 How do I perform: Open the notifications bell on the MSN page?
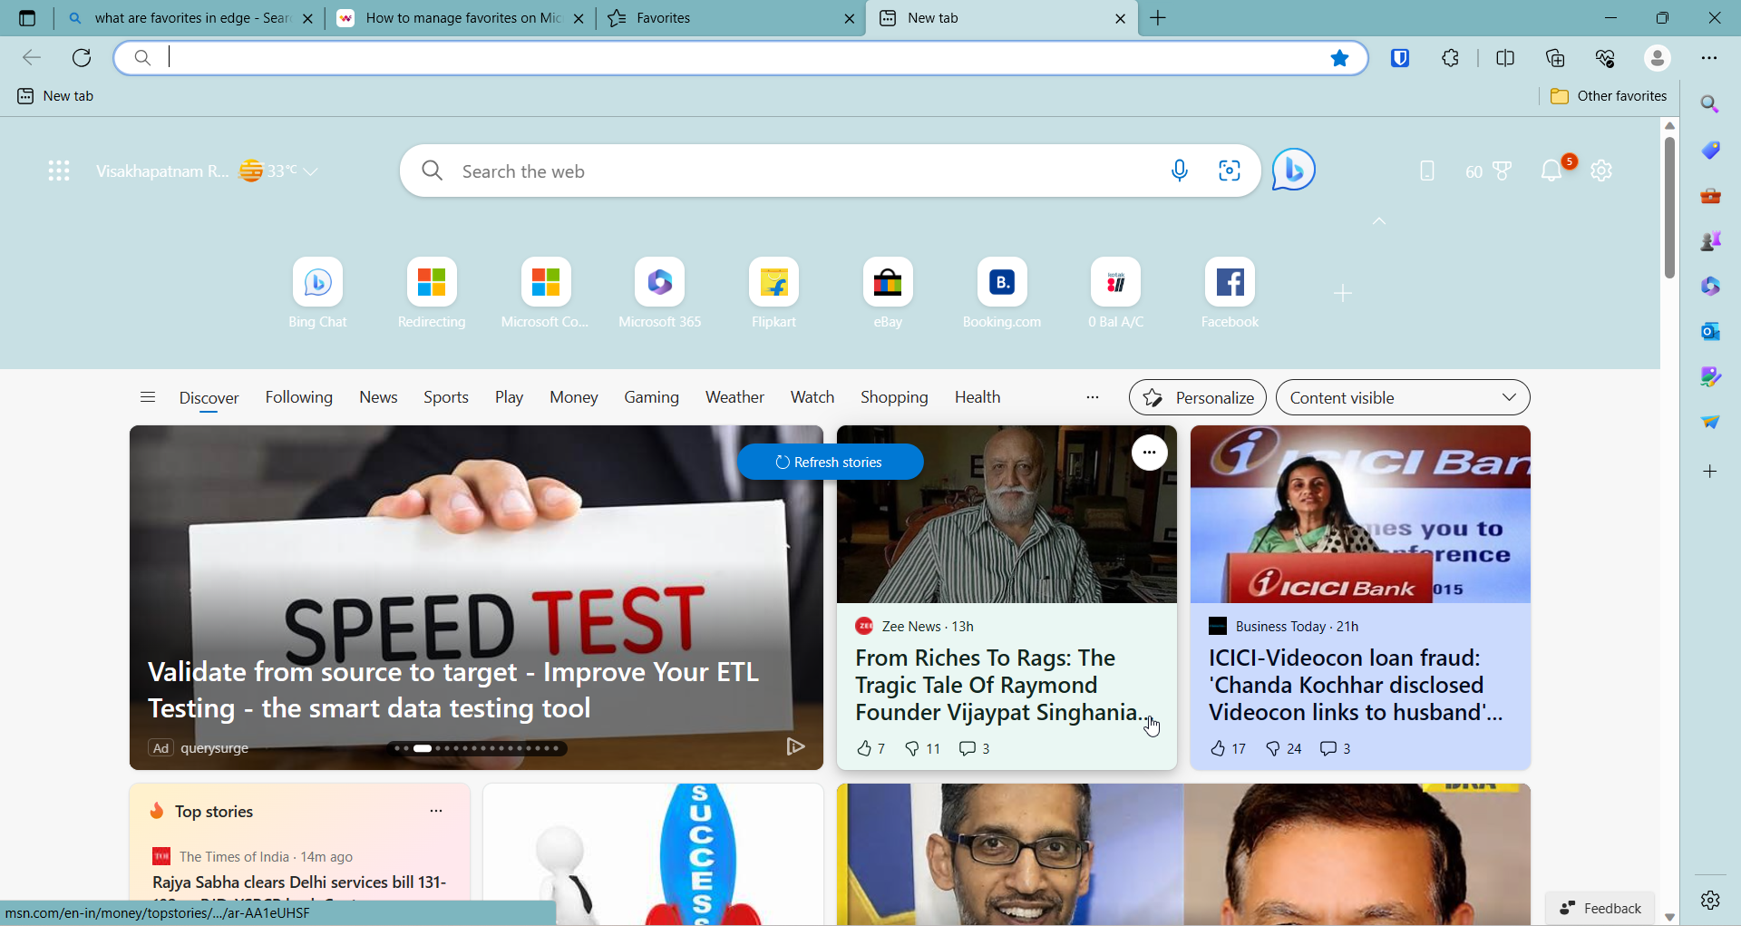click(x=1552, y=171)
